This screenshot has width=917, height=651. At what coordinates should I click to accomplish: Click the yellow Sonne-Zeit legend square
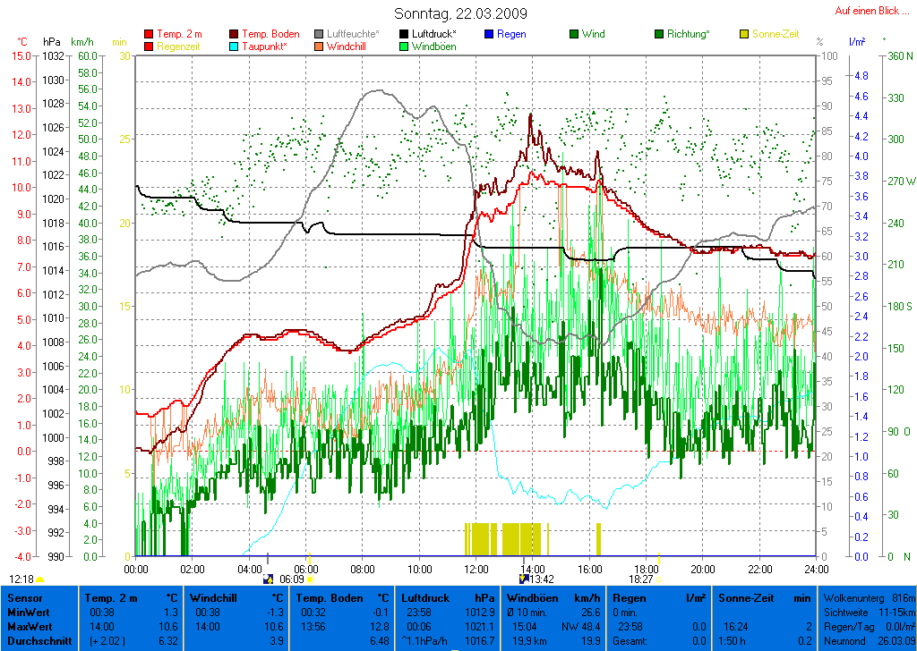[744, 35]
